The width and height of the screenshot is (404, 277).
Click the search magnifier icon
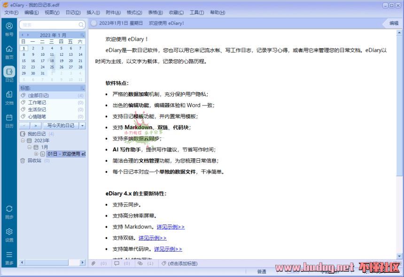(x=81, y=25)
